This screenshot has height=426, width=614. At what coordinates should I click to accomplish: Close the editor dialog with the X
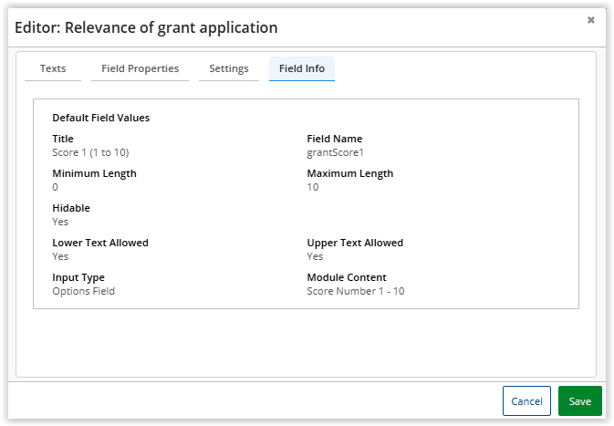591,20
